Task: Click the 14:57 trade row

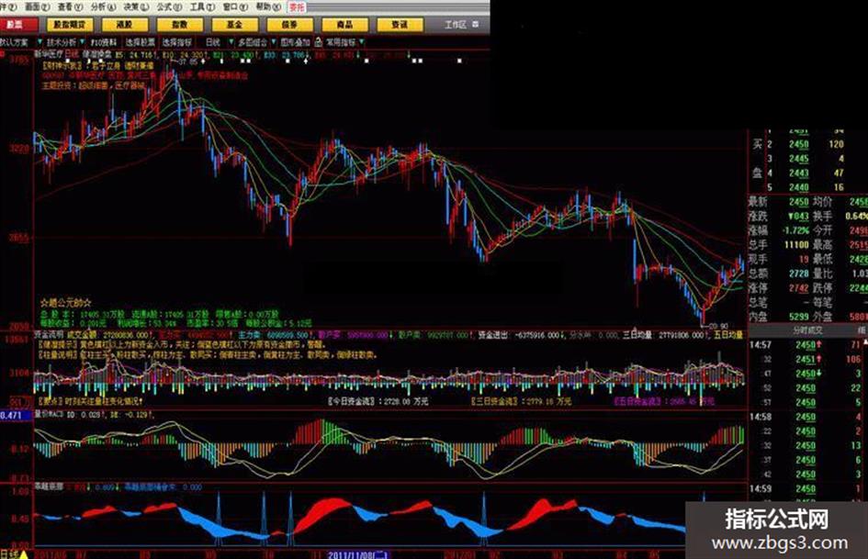Action: [x=808, y=345]
